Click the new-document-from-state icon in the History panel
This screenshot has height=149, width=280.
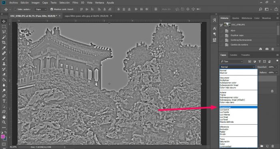260,49
